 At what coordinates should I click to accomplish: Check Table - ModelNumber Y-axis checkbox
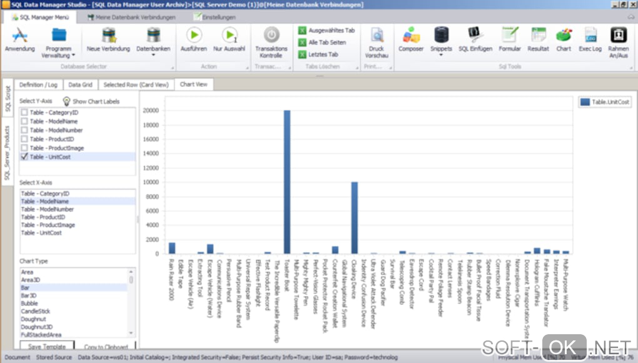tap(24, 130)
